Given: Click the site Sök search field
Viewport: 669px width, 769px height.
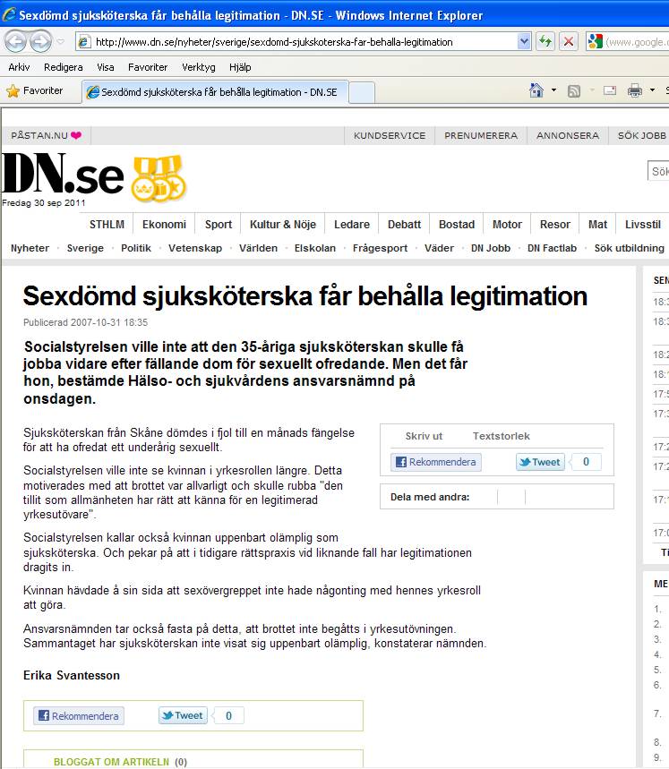Looking at the screenshot, I should [x=658, y=171].
